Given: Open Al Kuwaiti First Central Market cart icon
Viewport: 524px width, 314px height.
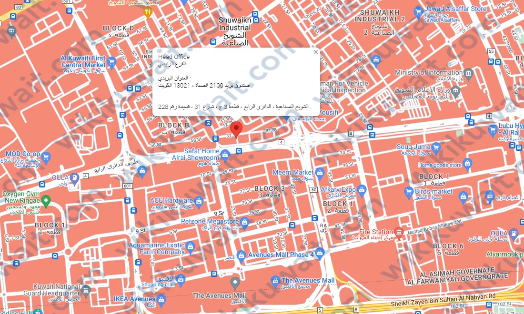Looking at the screenshot, I should 111,62.
